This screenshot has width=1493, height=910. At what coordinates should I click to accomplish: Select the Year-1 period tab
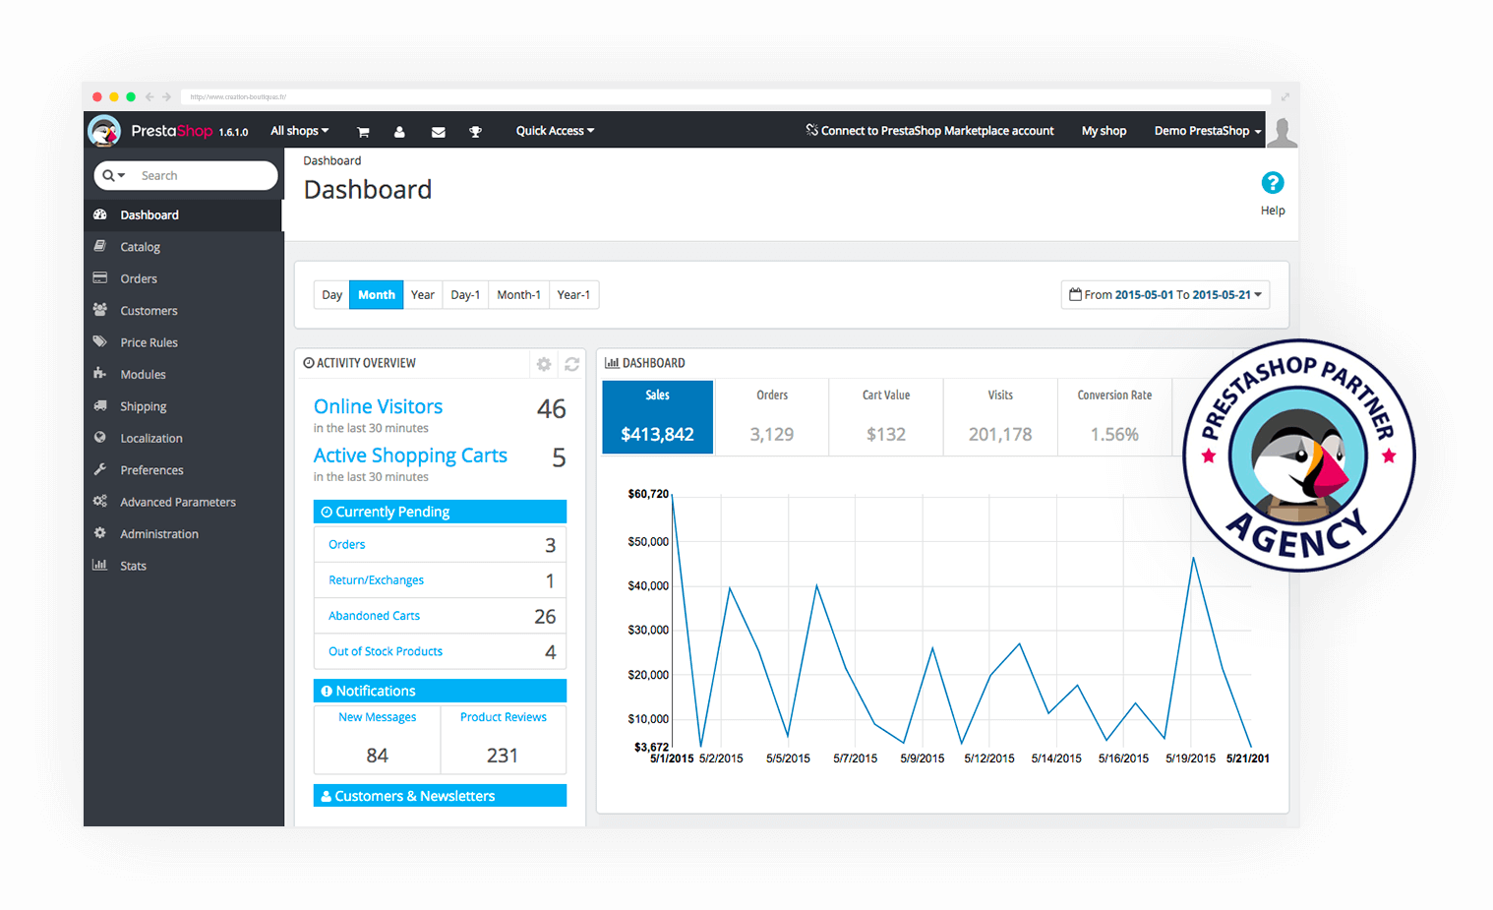point(573,295)
